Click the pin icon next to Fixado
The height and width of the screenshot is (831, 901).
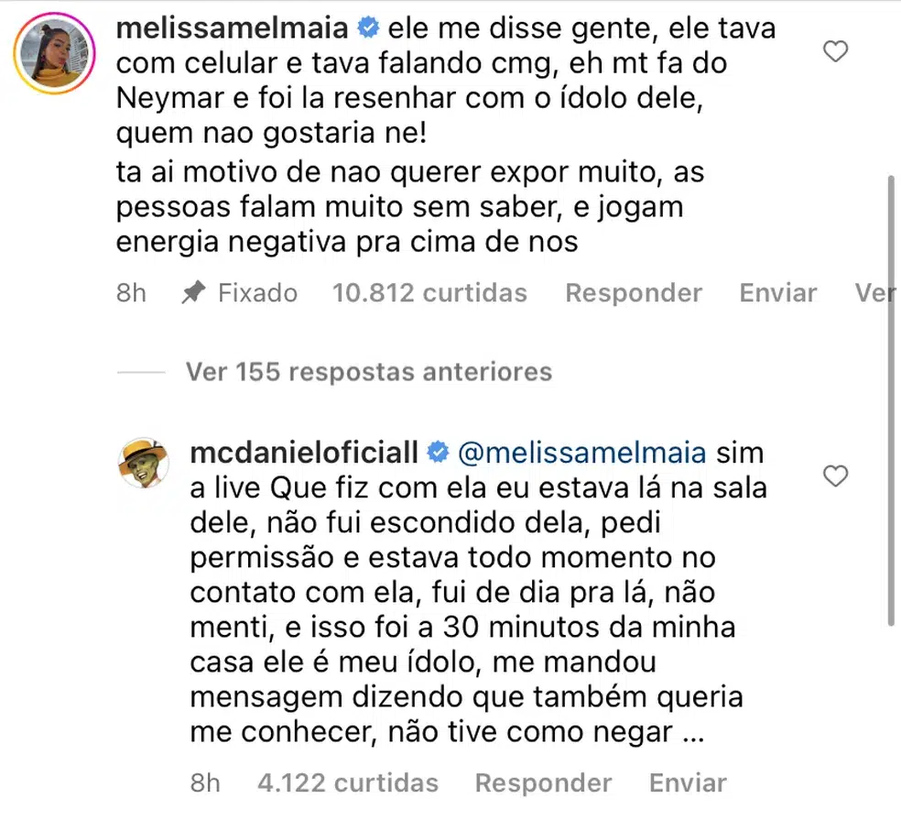click(x=193, y=293)
